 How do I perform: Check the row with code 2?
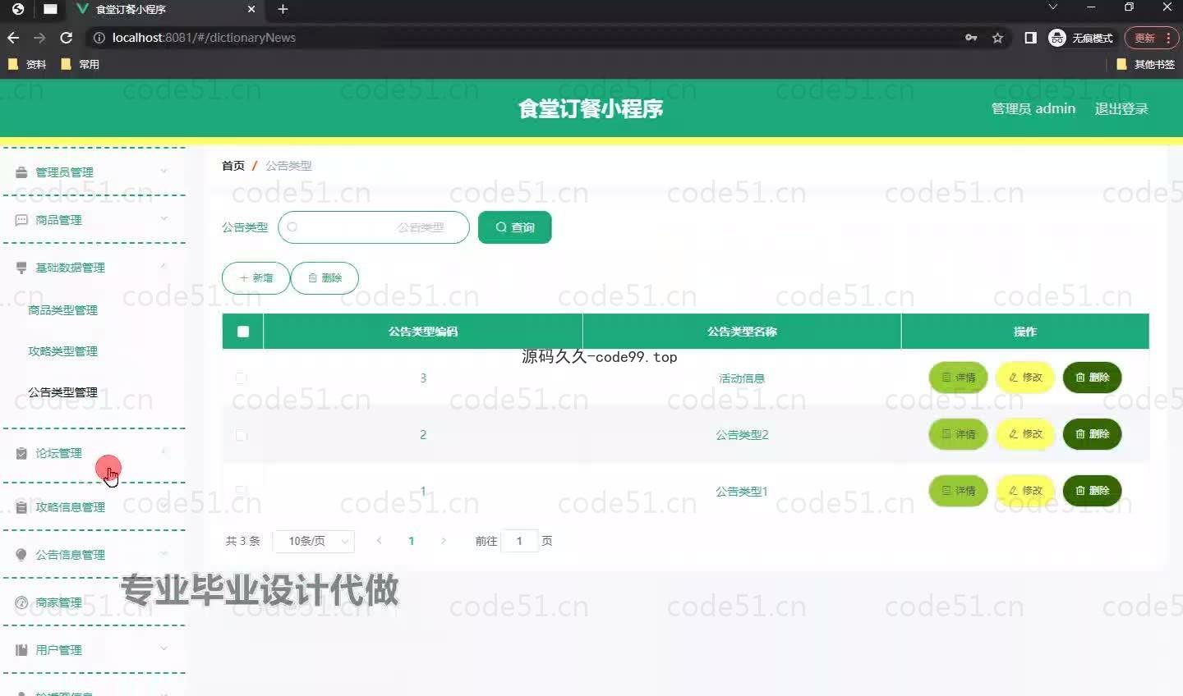(242, 434)
